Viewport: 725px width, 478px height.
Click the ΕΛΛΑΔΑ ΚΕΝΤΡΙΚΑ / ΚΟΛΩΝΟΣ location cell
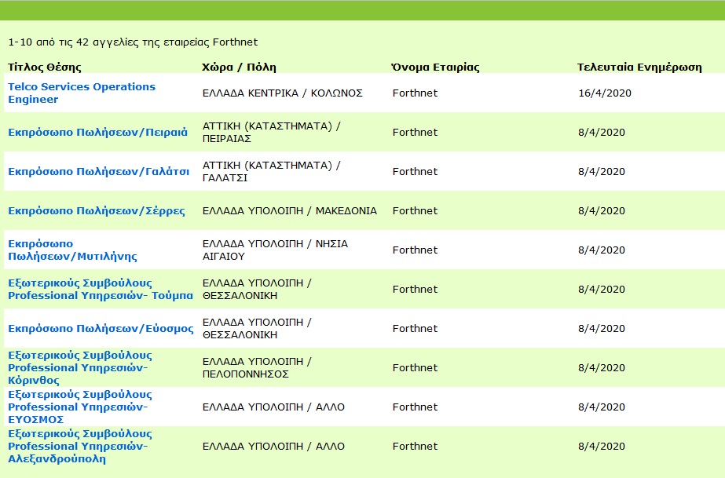click(x=283, y=93)
